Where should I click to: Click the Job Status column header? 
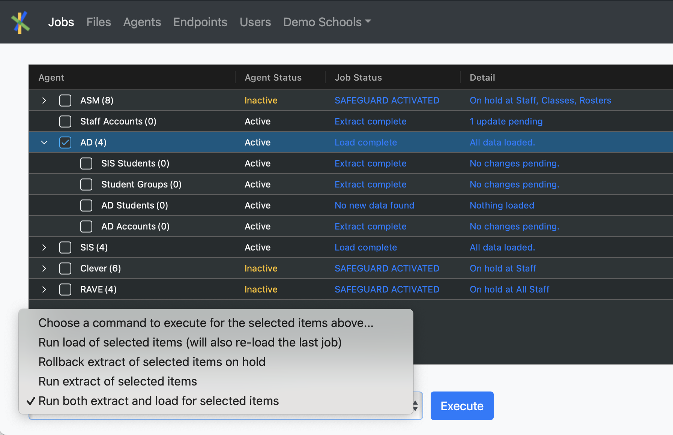tap(358, 78)
